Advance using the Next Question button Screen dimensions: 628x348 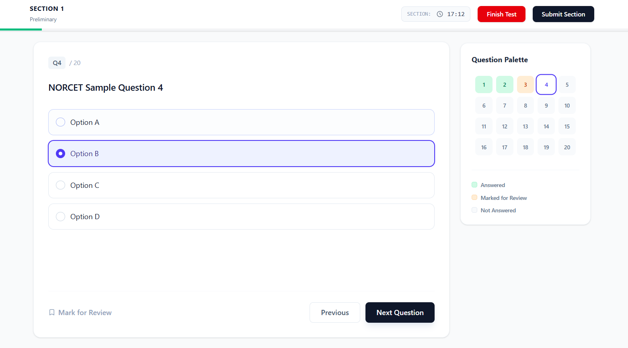click(400, 312)
